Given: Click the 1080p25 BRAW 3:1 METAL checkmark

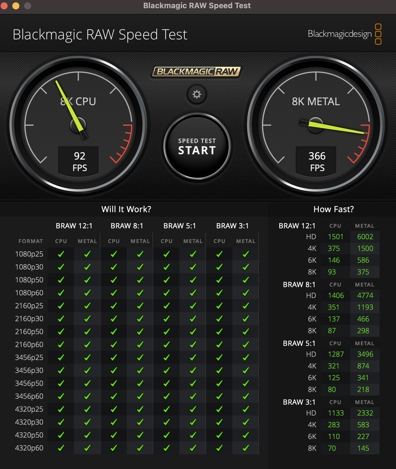Looking at the screenshot, I should (x=246, y=254).
